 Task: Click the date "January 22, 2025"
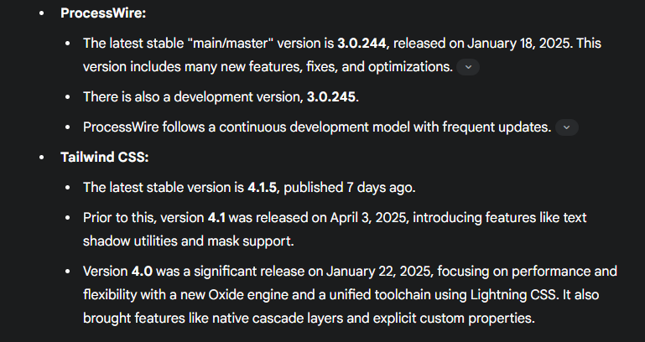tap(378, 272)
